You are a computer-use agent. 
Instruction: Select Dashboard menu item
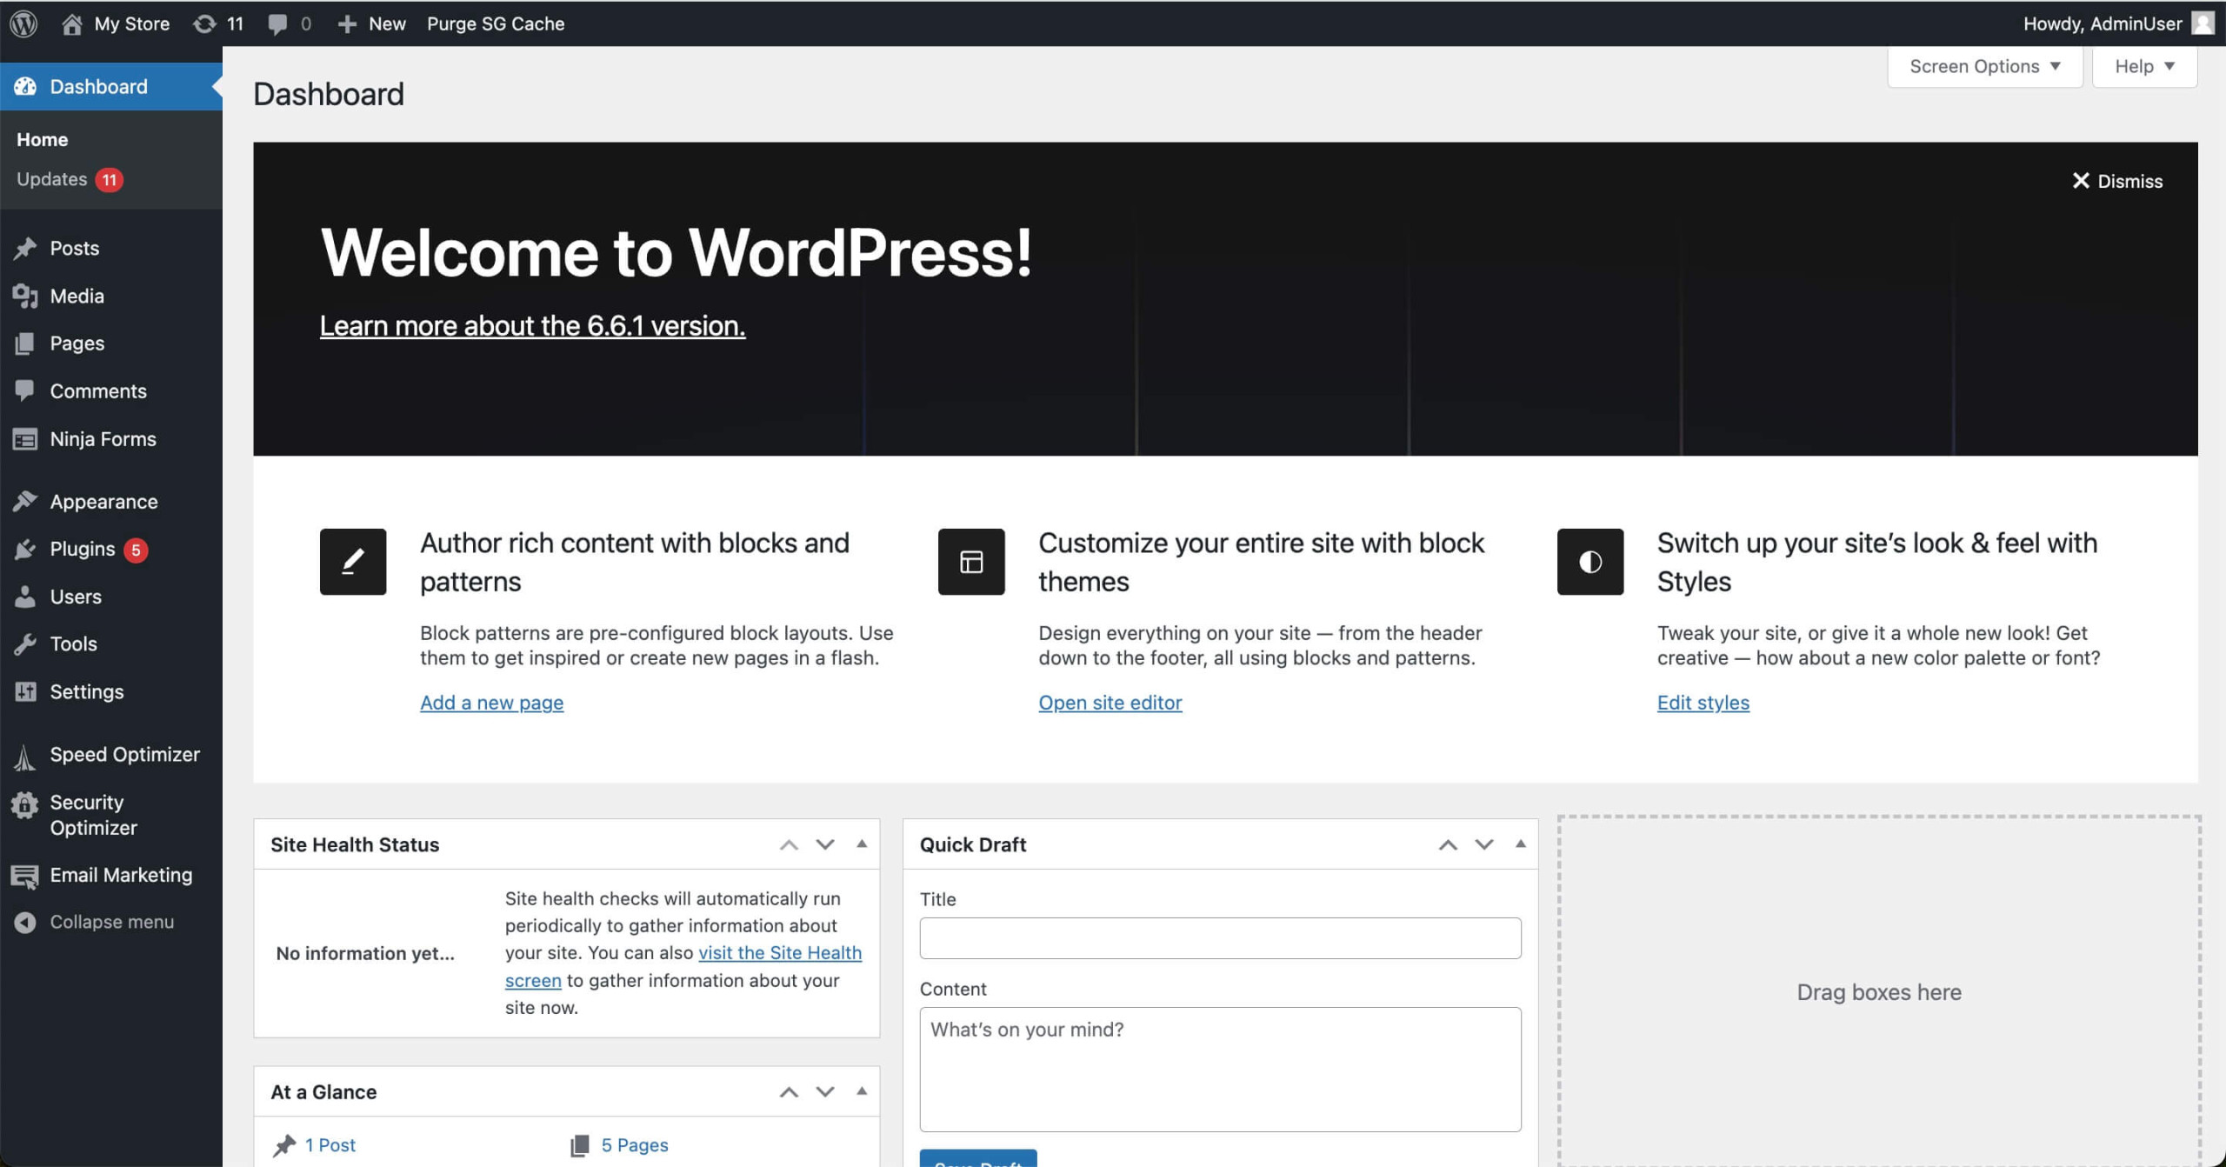(98, 85)
